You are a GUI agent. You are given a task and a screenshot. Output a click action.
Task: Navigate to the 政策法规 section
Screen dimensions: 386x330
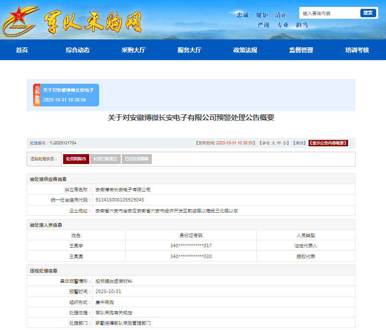[x=245, y=50]
